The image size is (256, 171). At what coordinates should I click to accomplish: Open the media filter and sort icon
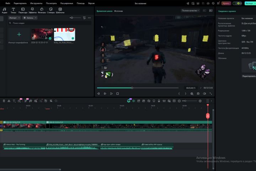(84, 18)
